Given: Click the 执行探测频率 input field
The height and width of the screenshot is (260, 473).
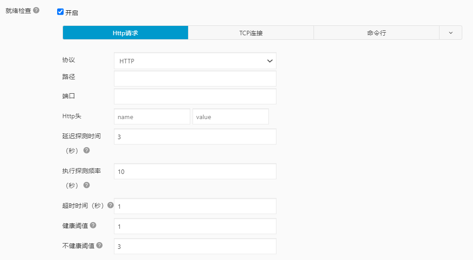Looking at the screenshot, I should [x=195, y=171].
